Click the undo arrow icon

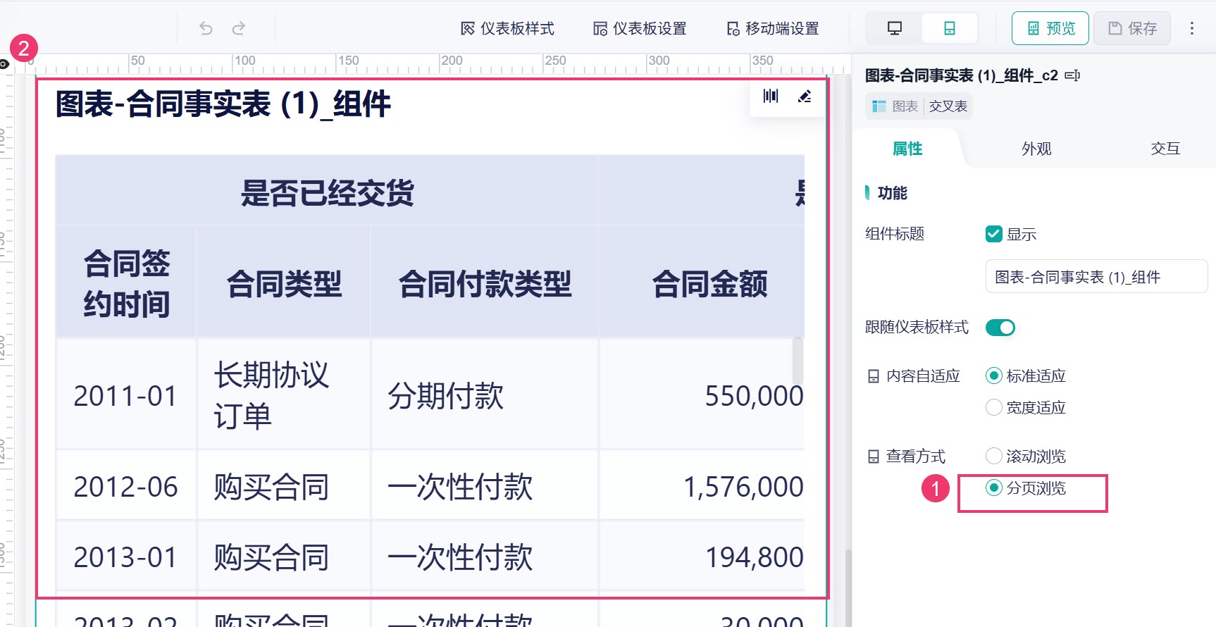[x=206, y=28]
